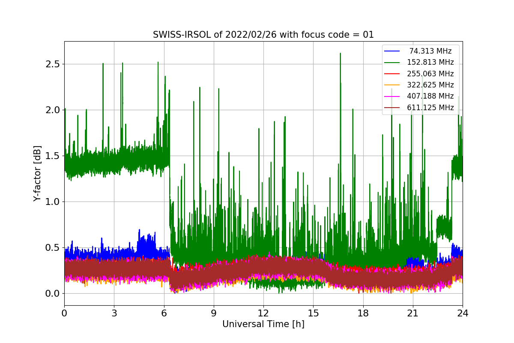The image size is (514, 343).
Task: Click the y-axis tick label 1.5
Action: pos(53,156)
